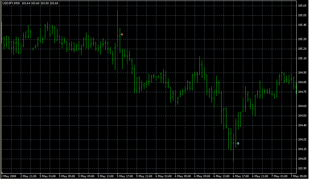Click the 2 May 2008 time label
This screenshot has width=309, height=179.
[9, 176]
